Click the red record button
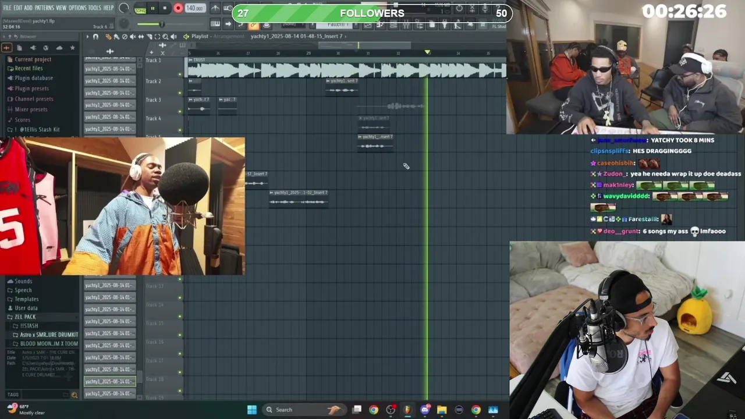 [178, 8]
